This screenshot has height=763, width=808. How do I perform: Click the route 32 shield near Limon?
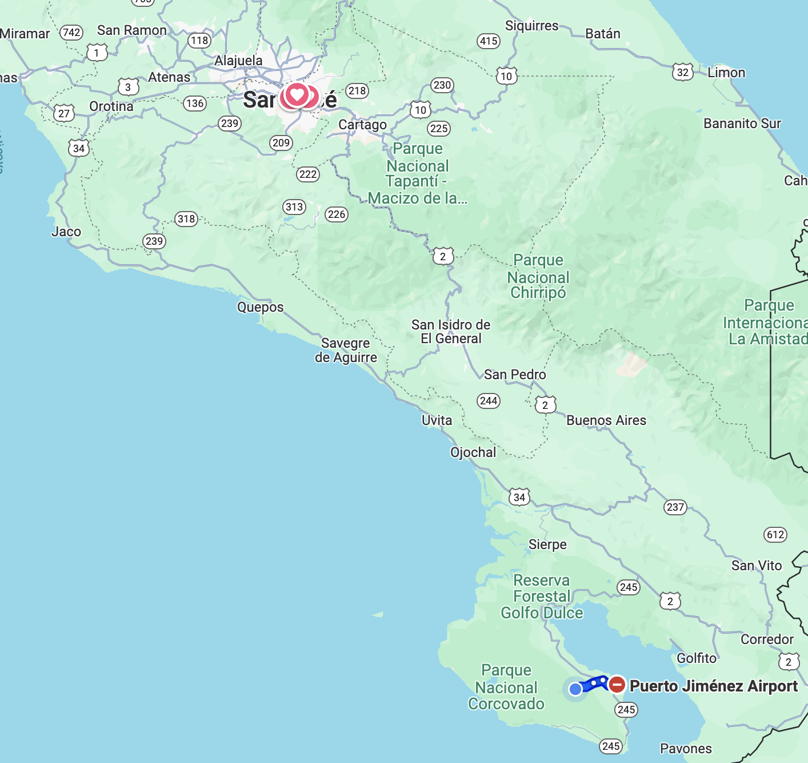(683, 72)
